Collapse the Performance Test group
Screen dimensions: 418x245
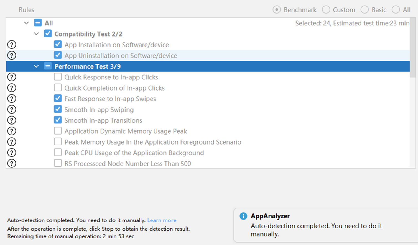coord(36,66)
